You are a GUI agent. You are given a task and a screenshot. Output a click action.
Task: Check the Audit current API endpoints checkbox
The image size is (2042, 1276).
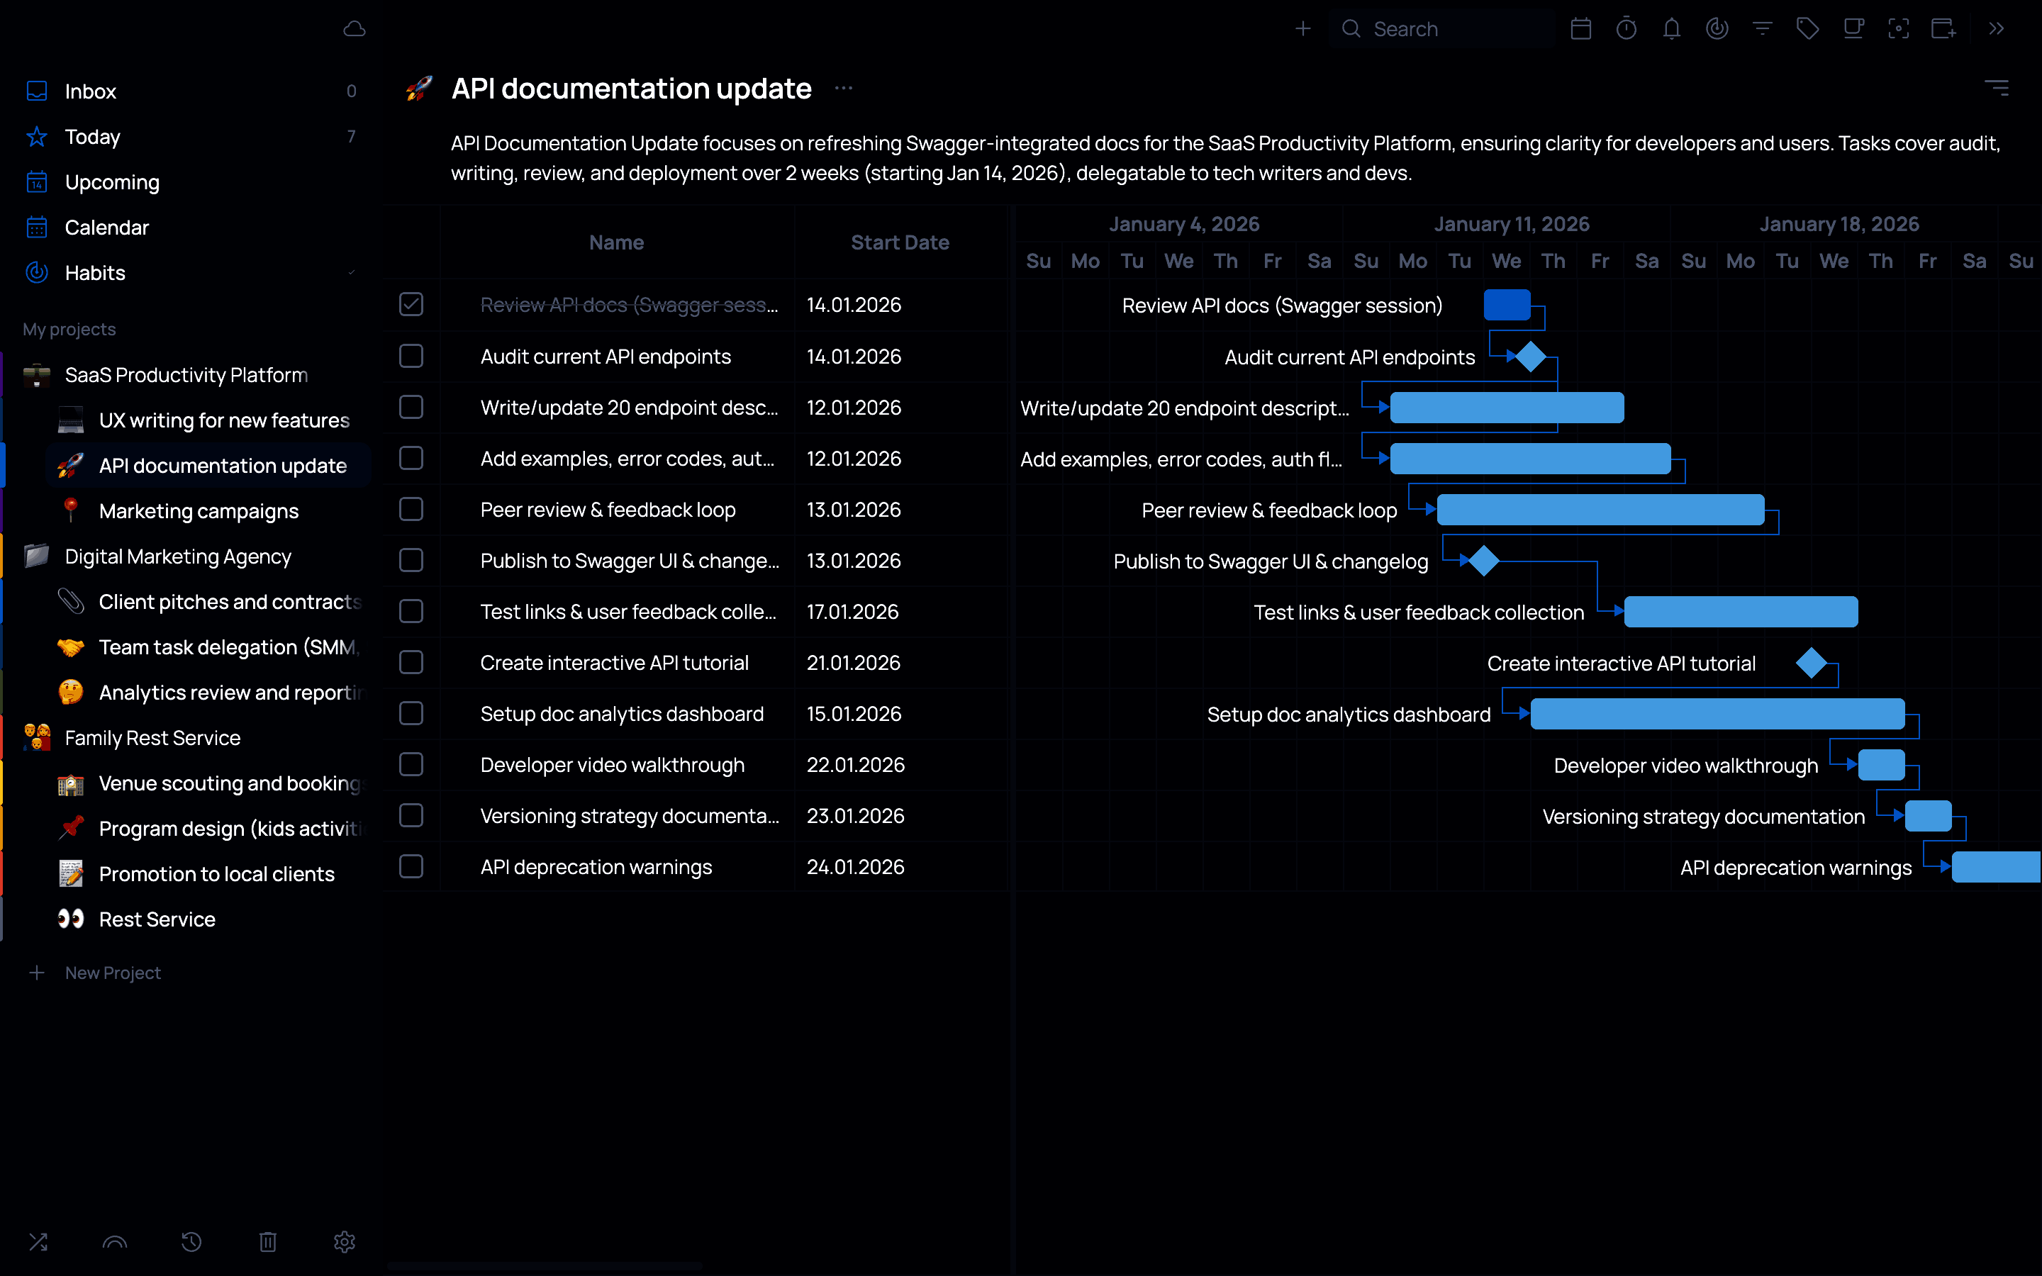coord(411,356)
